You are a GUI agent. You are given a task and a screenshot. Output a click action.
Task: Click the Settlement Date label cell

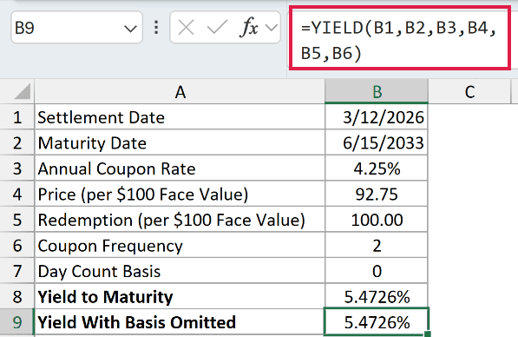pyautogui.click(x=180, y=117)
